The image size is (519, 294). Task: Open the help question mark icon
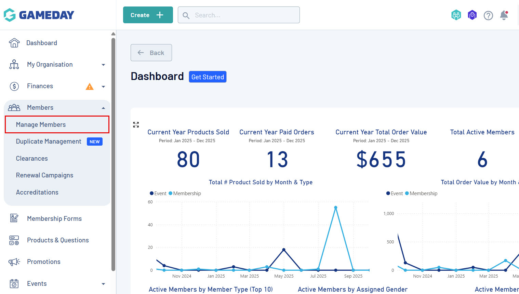point(488,15)
